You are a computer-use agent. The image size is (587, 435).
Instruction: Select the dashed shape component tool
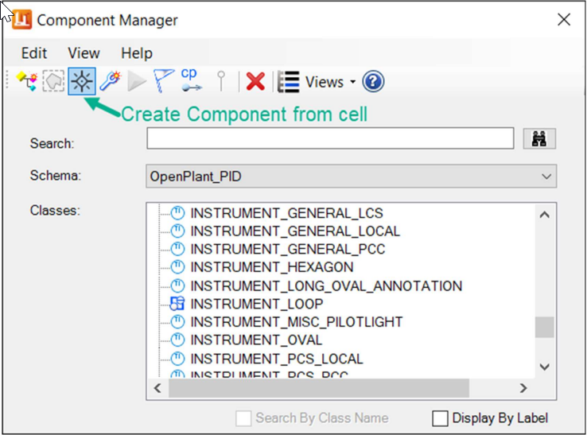click(x=53, y=81)
